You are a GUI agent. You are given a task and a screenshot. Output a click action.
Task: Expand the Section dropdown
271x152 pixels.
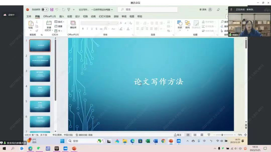pyautogui.click(x=59, y=31)
